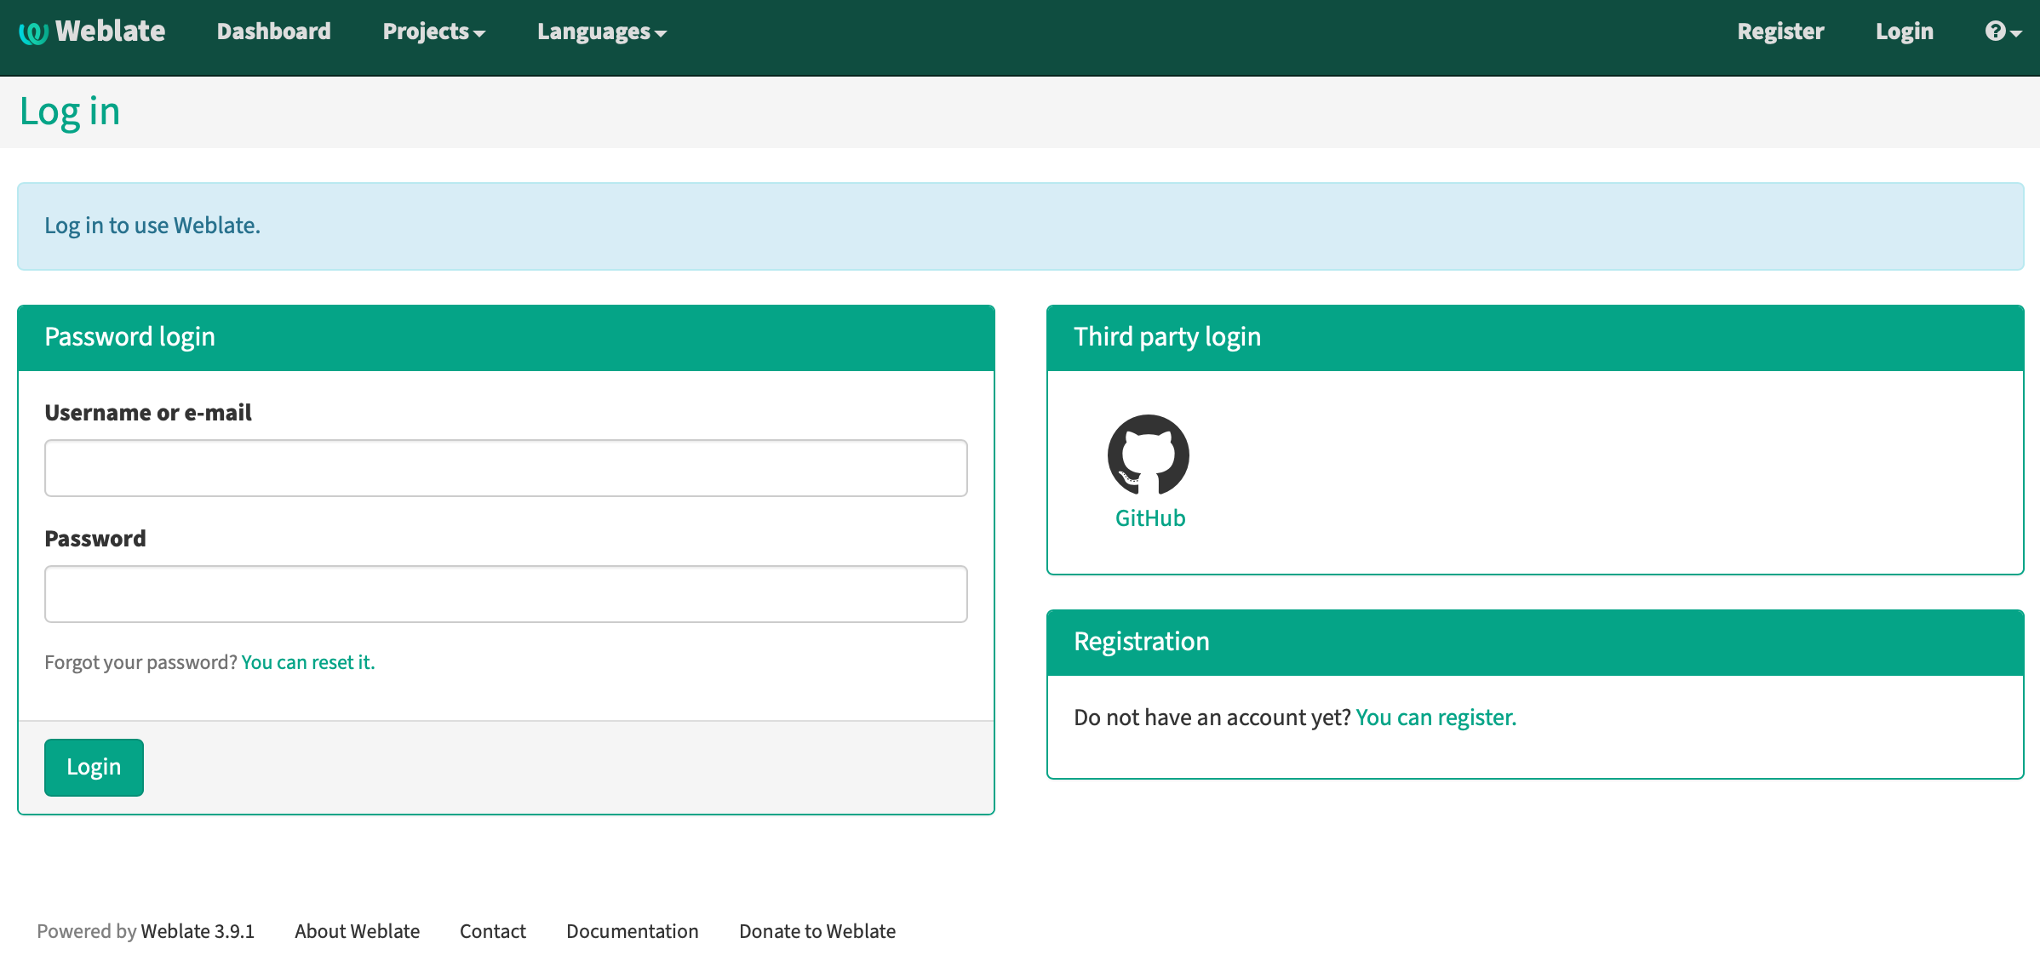2040x972 pixels.
Task: Open the Weblate 3.9.1 footer link
Action: coord(198,931)
